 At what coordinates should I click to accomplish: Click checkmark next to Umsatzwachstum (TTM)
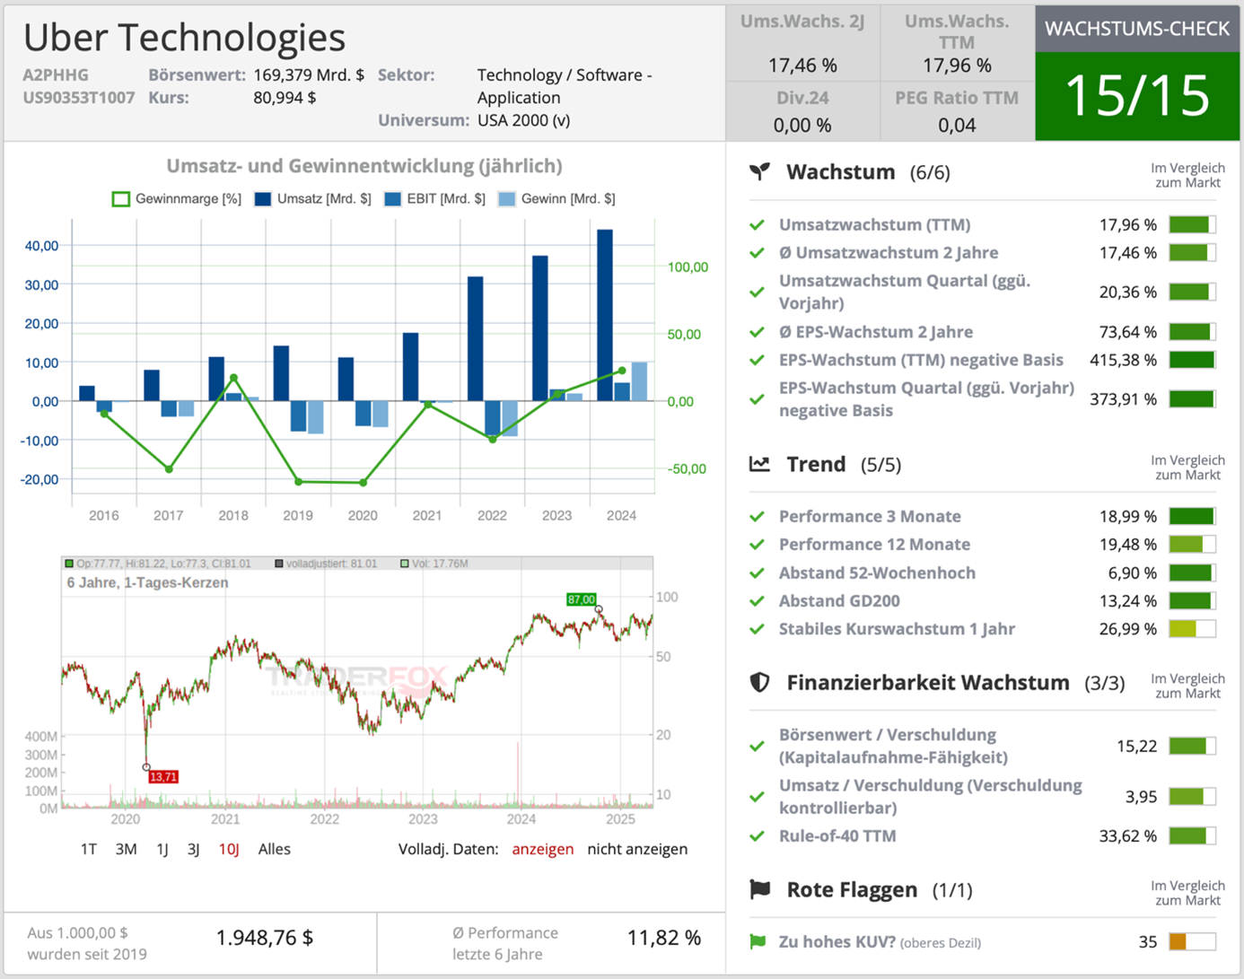click(757, 225)
